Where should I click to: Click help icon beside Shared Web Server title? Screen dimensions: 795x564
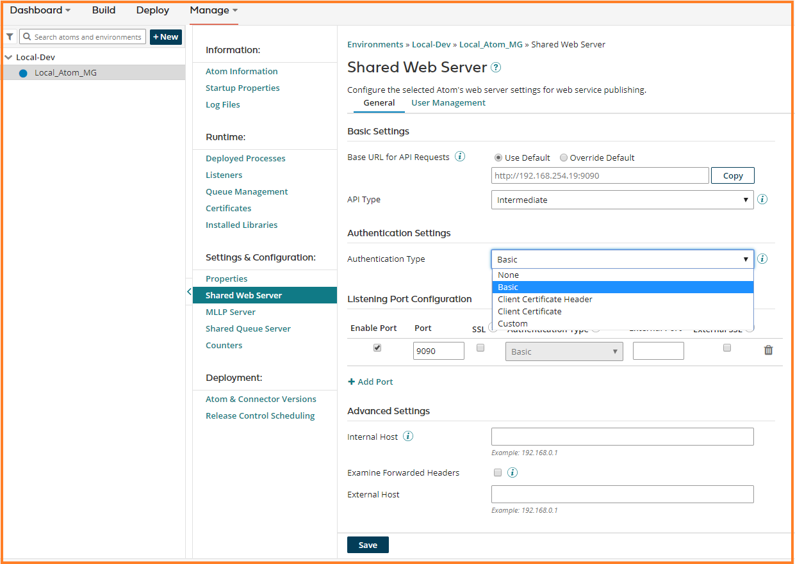coord(496,67)
